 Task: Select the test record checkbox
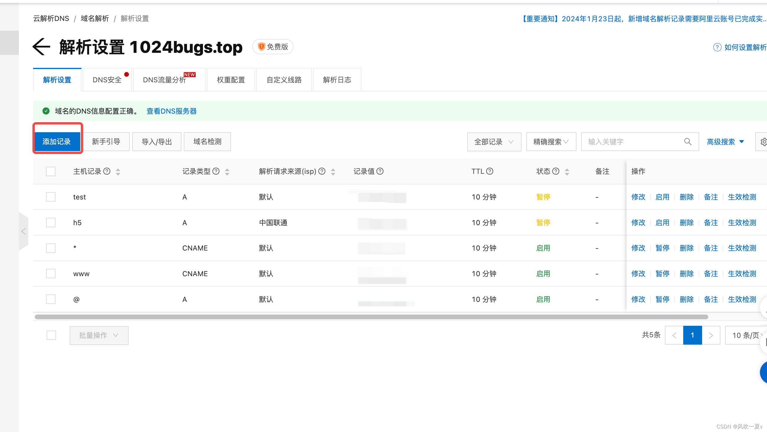(x=51, y=197)
